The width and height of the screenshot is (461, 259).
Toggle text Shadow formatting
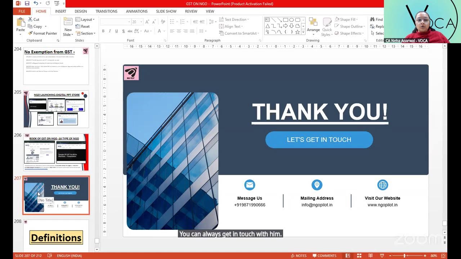[123, 31]
